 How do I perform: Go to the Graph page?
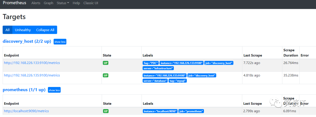pos(48,3)
